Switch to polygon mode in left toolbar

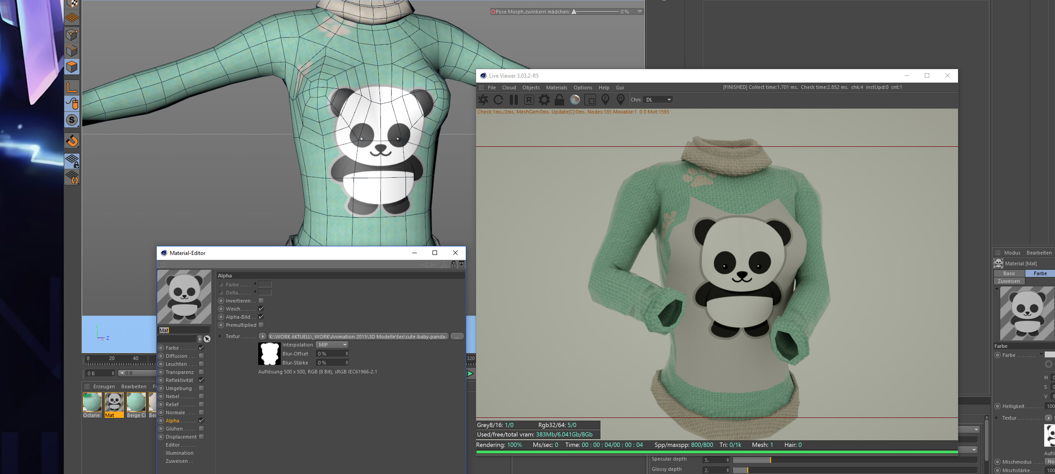(72, 67)
